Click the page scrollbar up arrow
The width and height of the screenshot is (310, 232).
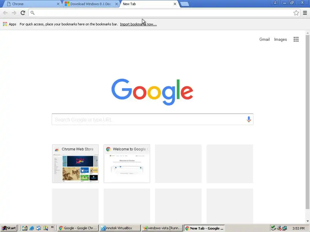click(x=308, y=33)
